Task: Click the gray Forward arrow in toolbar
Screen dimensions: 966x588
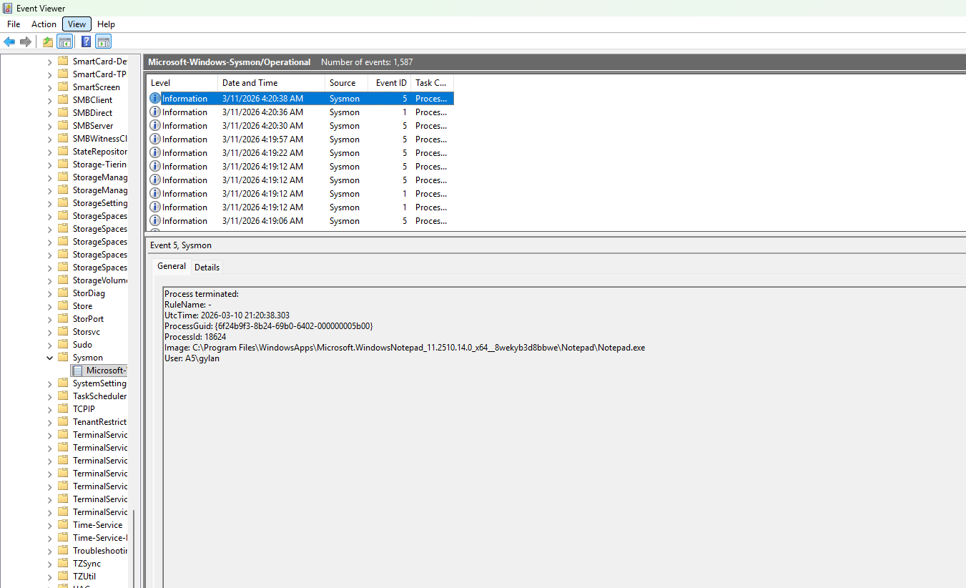Action: tap(26, 41)
